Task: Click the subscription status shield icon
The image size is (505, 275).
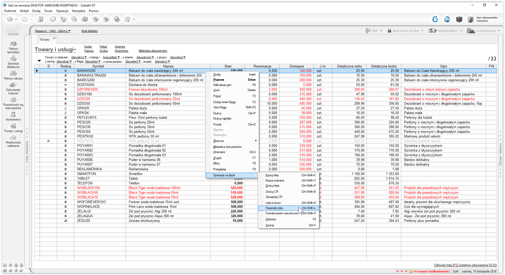Action: (470, 19)
